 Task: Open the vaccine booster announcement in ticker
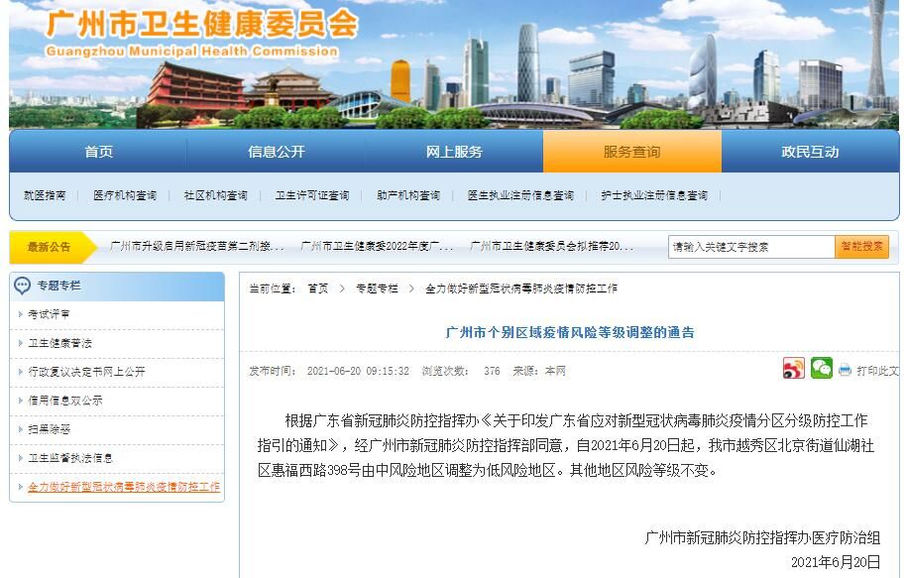[x=196, y=246]
